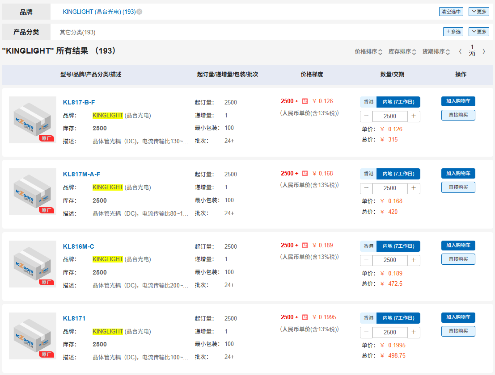Image resolution: width=495 pixels, height=375 pixels.
Task: Sort results by 库存排序
Action: pos(402,52)
